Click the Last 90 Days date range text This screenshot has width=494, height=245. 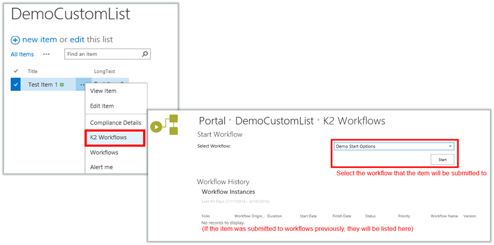235,201
